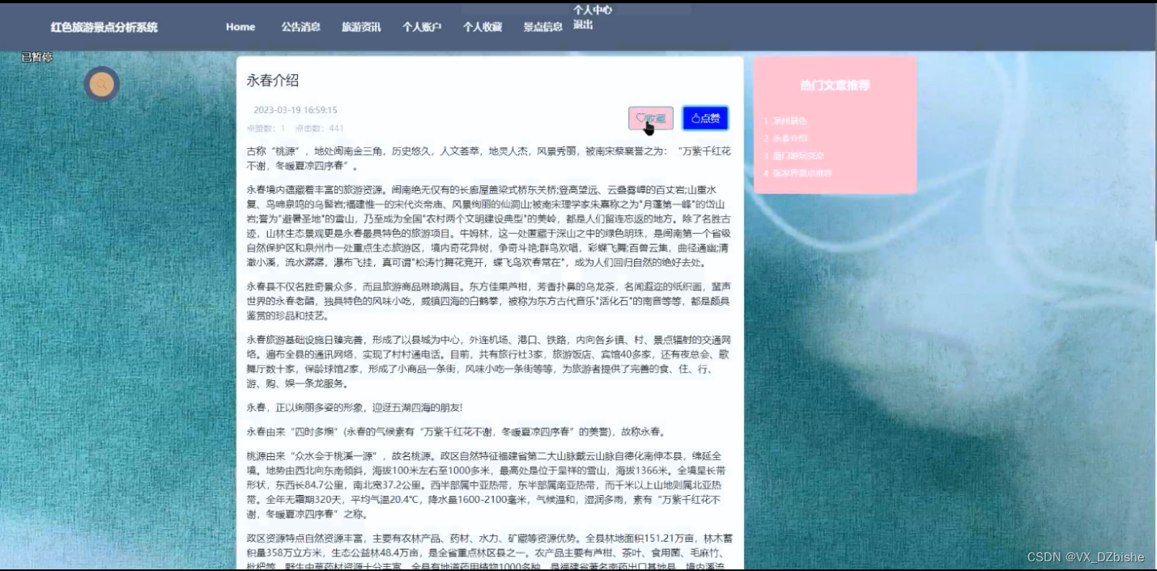This screenshot has width=1157, height=571.
Task: Click the paragraph starting 桃源由来“众水会于桃溪一源”
Action: [489, 484]
